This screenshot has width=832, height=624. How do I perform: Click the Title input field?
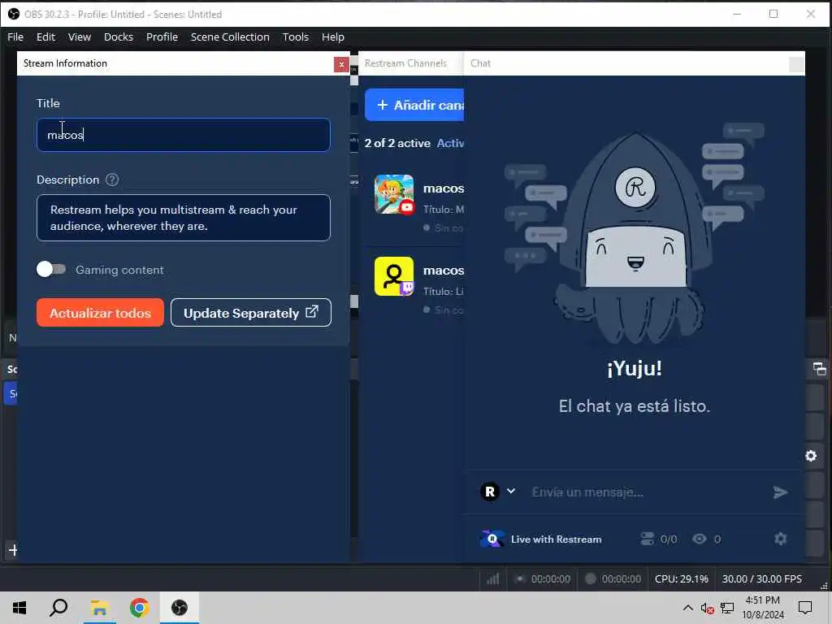(x=184, y=135)
